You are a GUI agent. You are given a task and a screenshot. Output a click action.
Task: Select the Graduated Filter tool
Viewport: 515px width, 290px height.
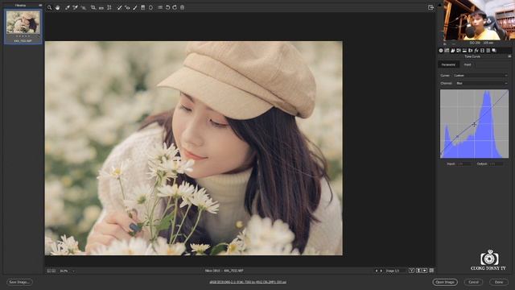143,7
